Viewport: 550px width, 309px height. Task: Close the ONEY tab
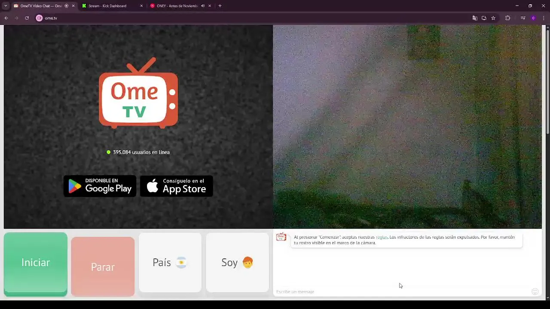[x=210, y=6]
